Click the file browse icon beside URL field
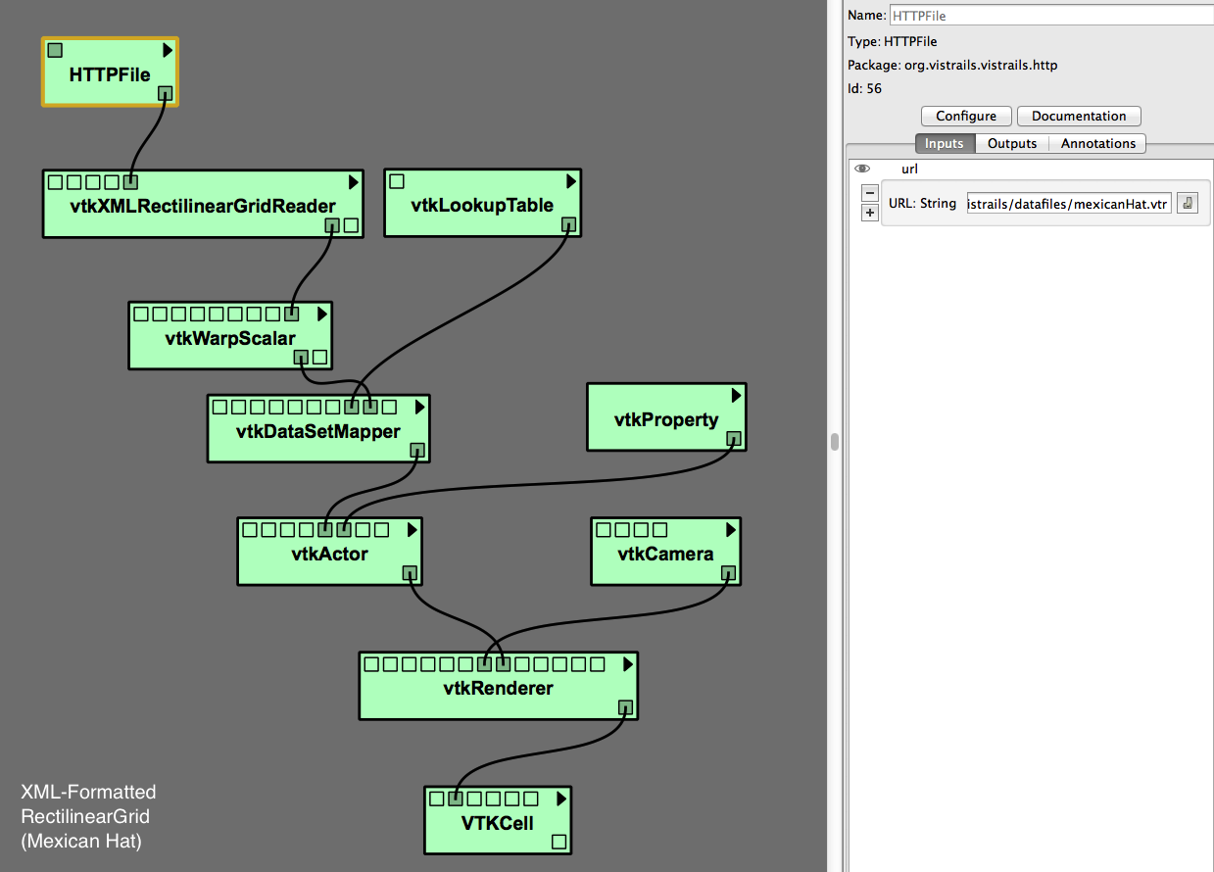The height and width of the screenshot is (872, 1214). [1187, 204]
